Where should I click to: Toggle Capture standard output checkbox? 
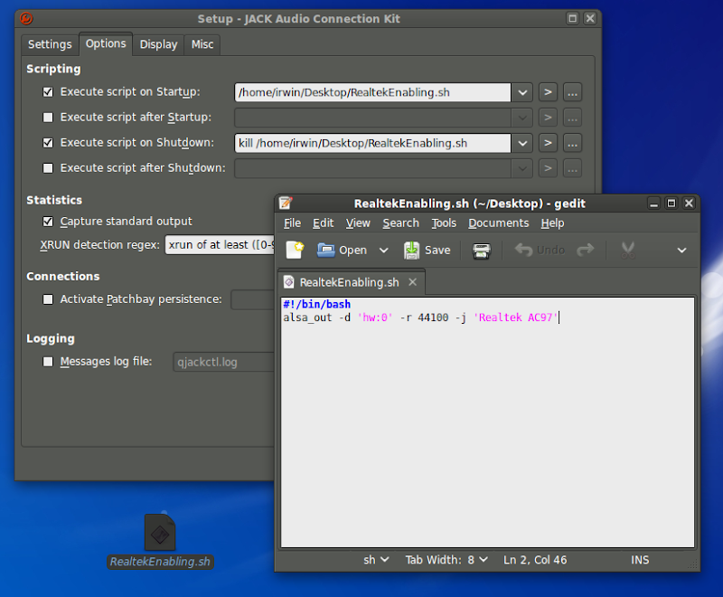coord(48,222)
